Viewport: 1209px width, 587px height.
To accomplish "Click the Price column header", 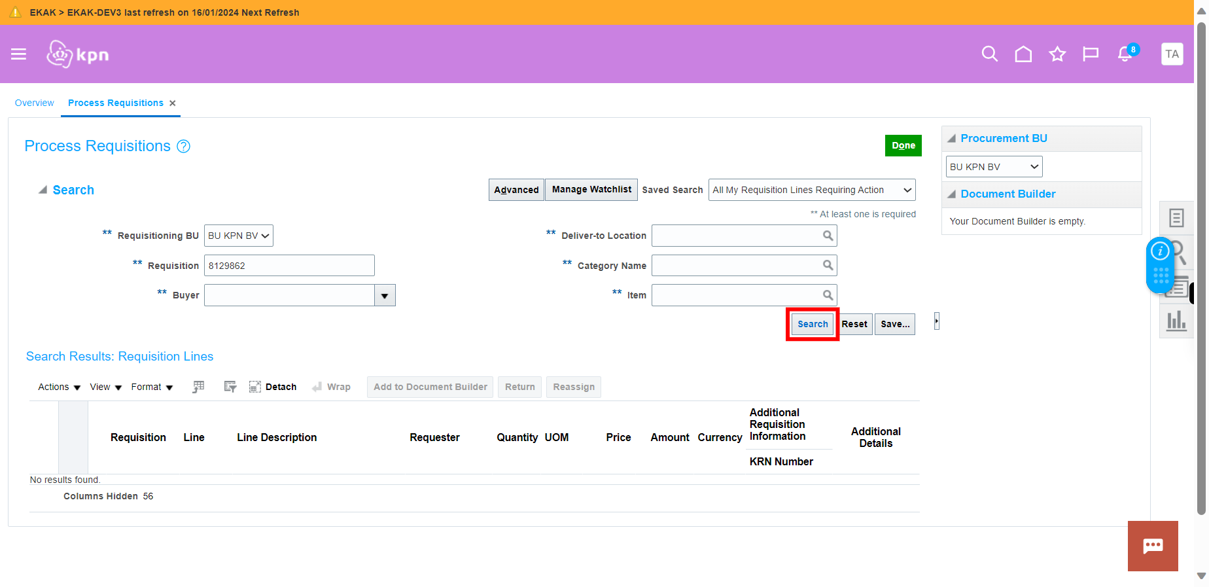I will click(618, 437).
